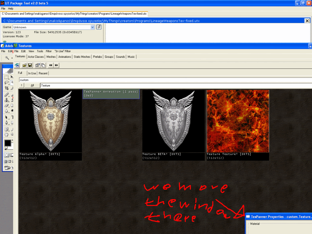Open the "In Use" Filter menu
Screen dimensions: 312x234
62,51
